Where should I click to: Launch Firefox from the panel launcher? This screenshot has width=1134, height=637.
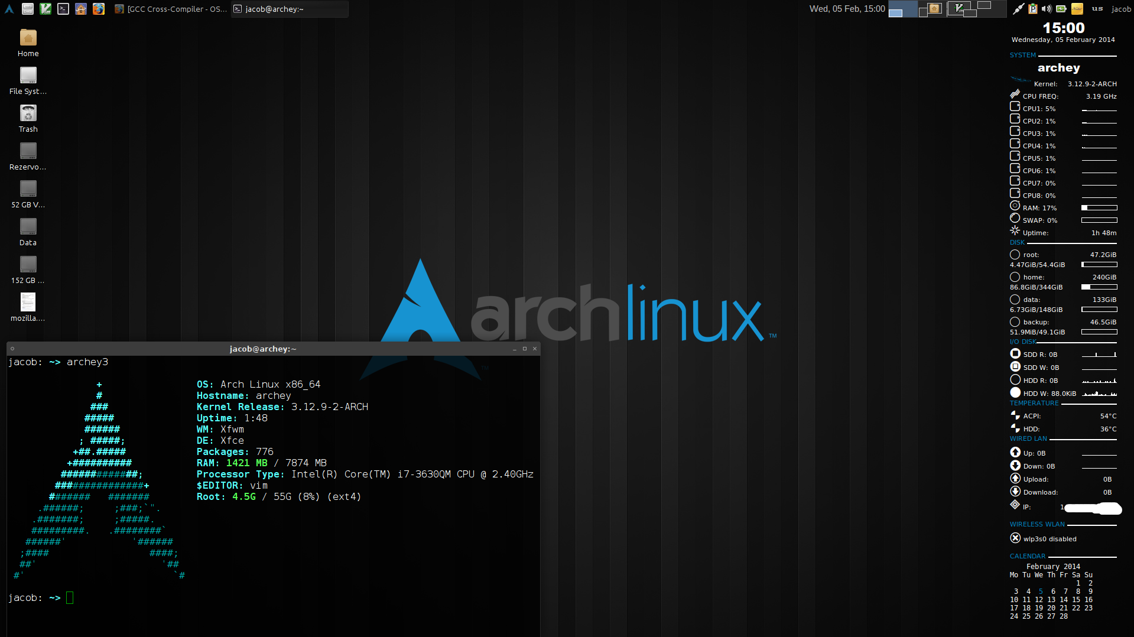[x=99, y=9]
